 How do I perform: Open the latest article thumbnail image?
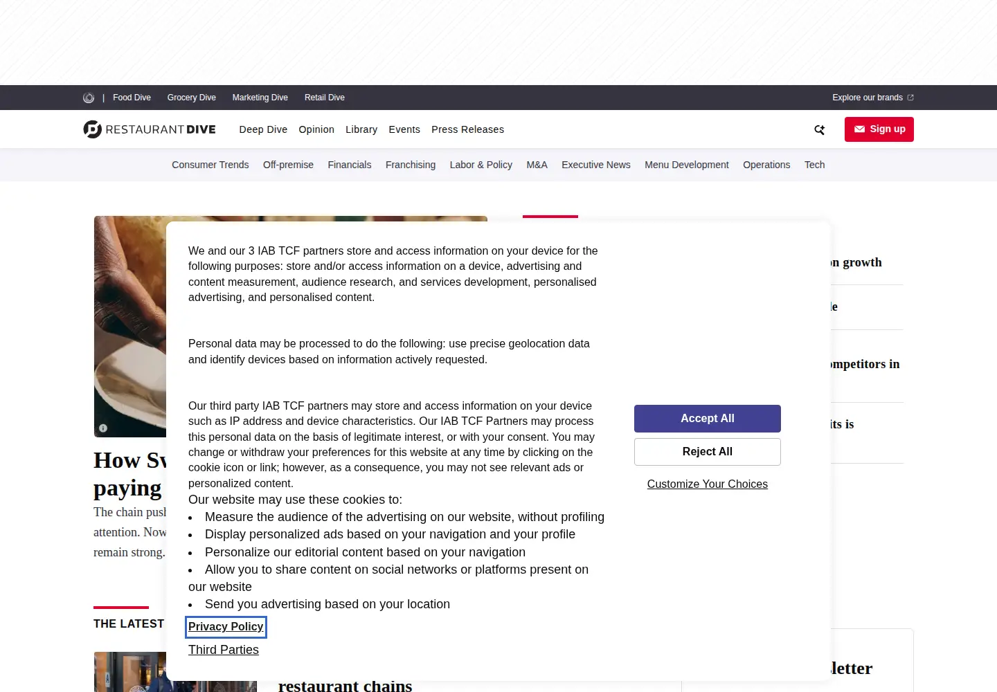pos(130,672)
